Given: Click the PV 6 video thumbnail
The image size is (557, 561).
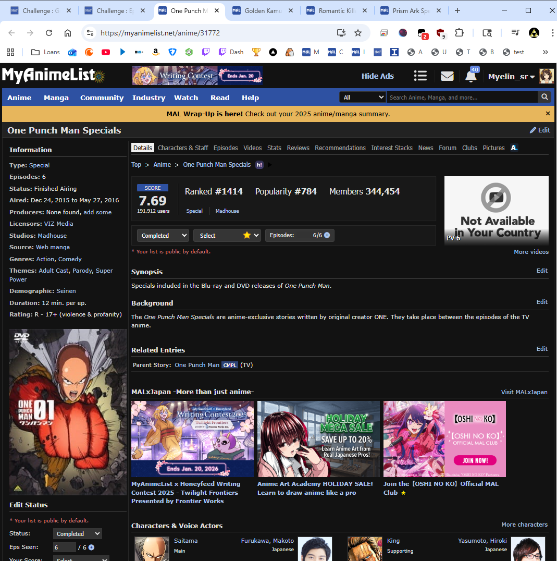Looking at the screenshot, I should (496, 211).
